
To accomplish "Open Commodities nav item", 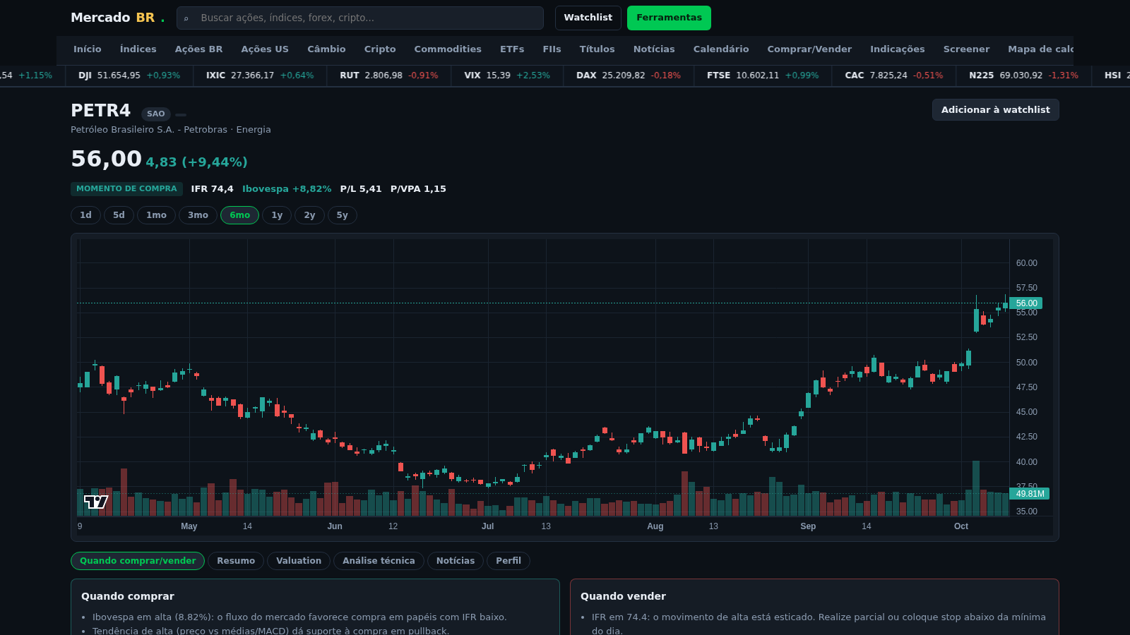I will (x=448, y=49).
